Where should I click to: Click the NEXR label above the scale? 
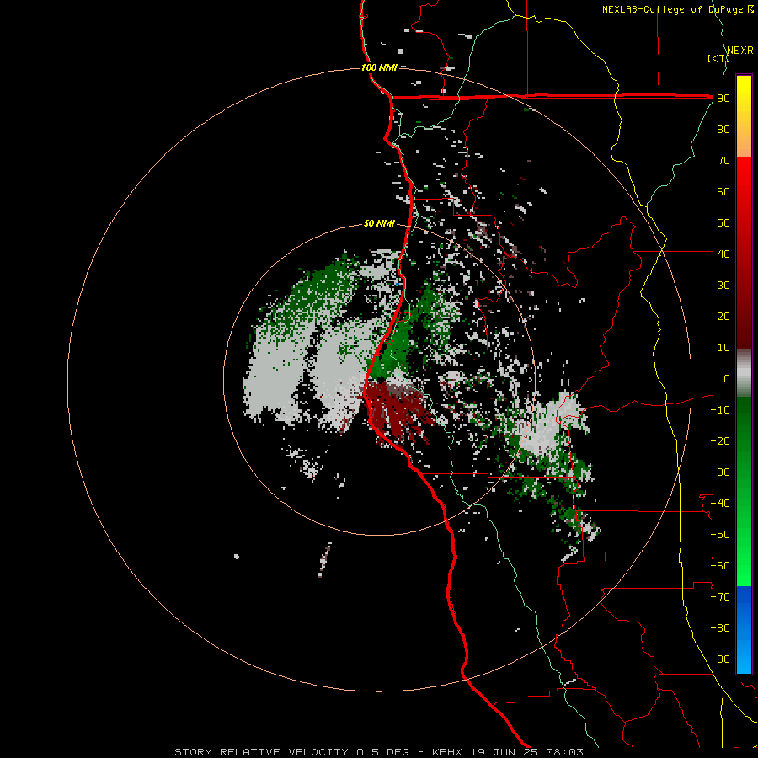[740, 51]
